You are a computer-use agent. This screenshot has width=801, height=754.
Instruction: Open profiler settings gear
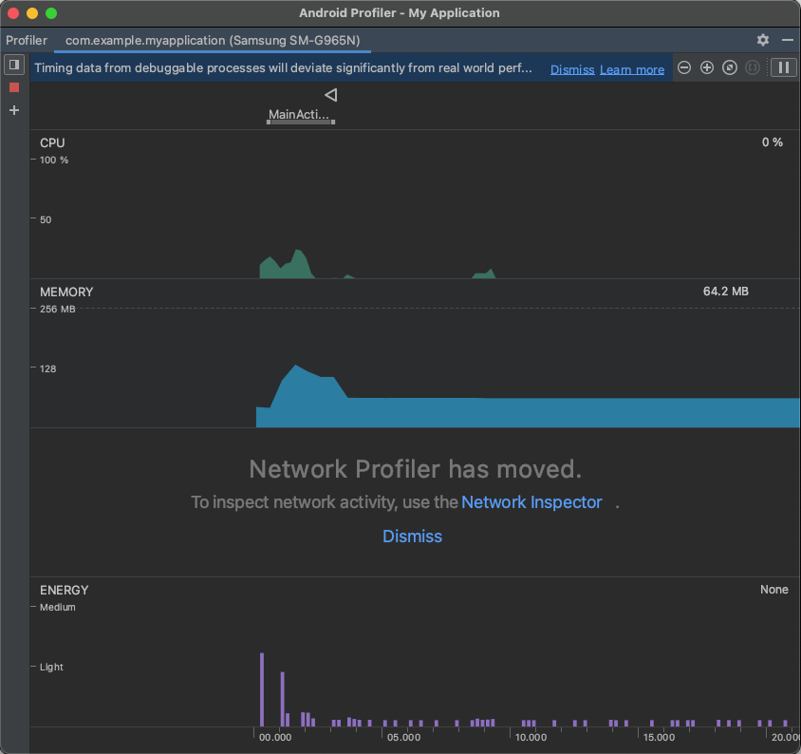[x=763, y=40]
